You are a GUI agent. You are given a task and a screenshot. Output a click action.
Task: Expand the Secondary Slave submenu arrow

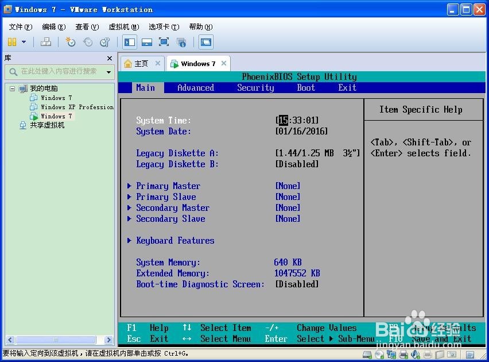129,219
